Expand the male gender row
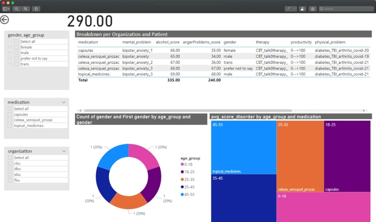This screenshot has width=376, height=222. 10,53
